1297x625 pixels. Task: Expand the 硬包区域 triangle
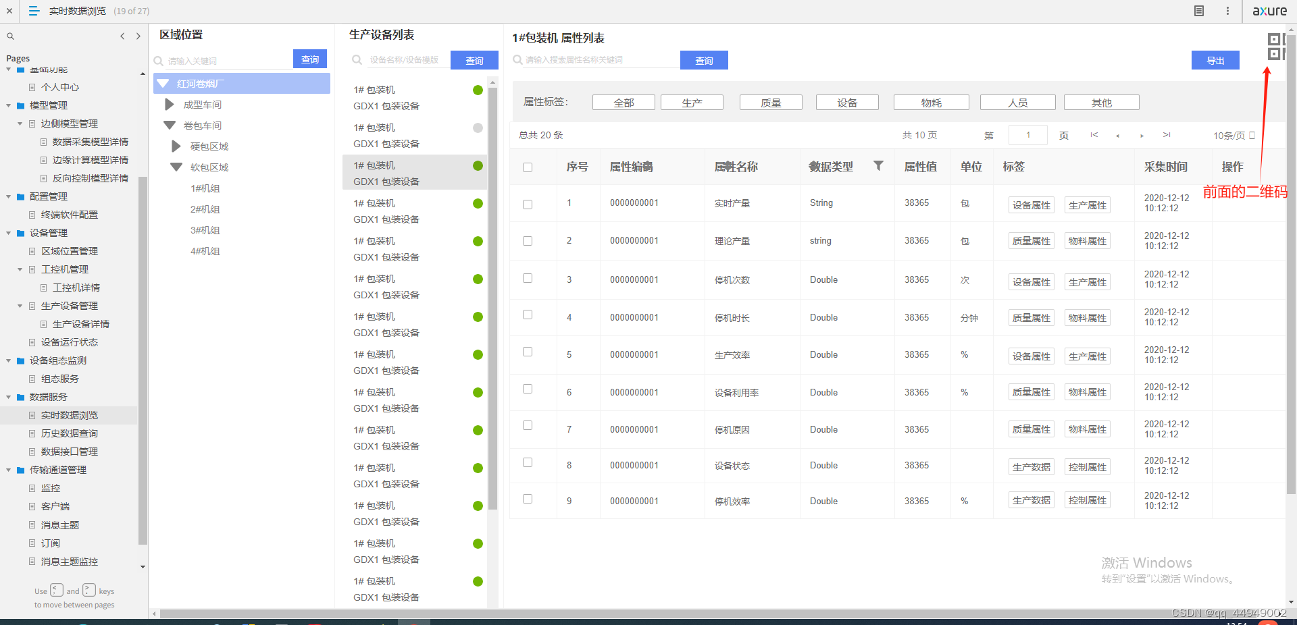click(x=176, y=146)
